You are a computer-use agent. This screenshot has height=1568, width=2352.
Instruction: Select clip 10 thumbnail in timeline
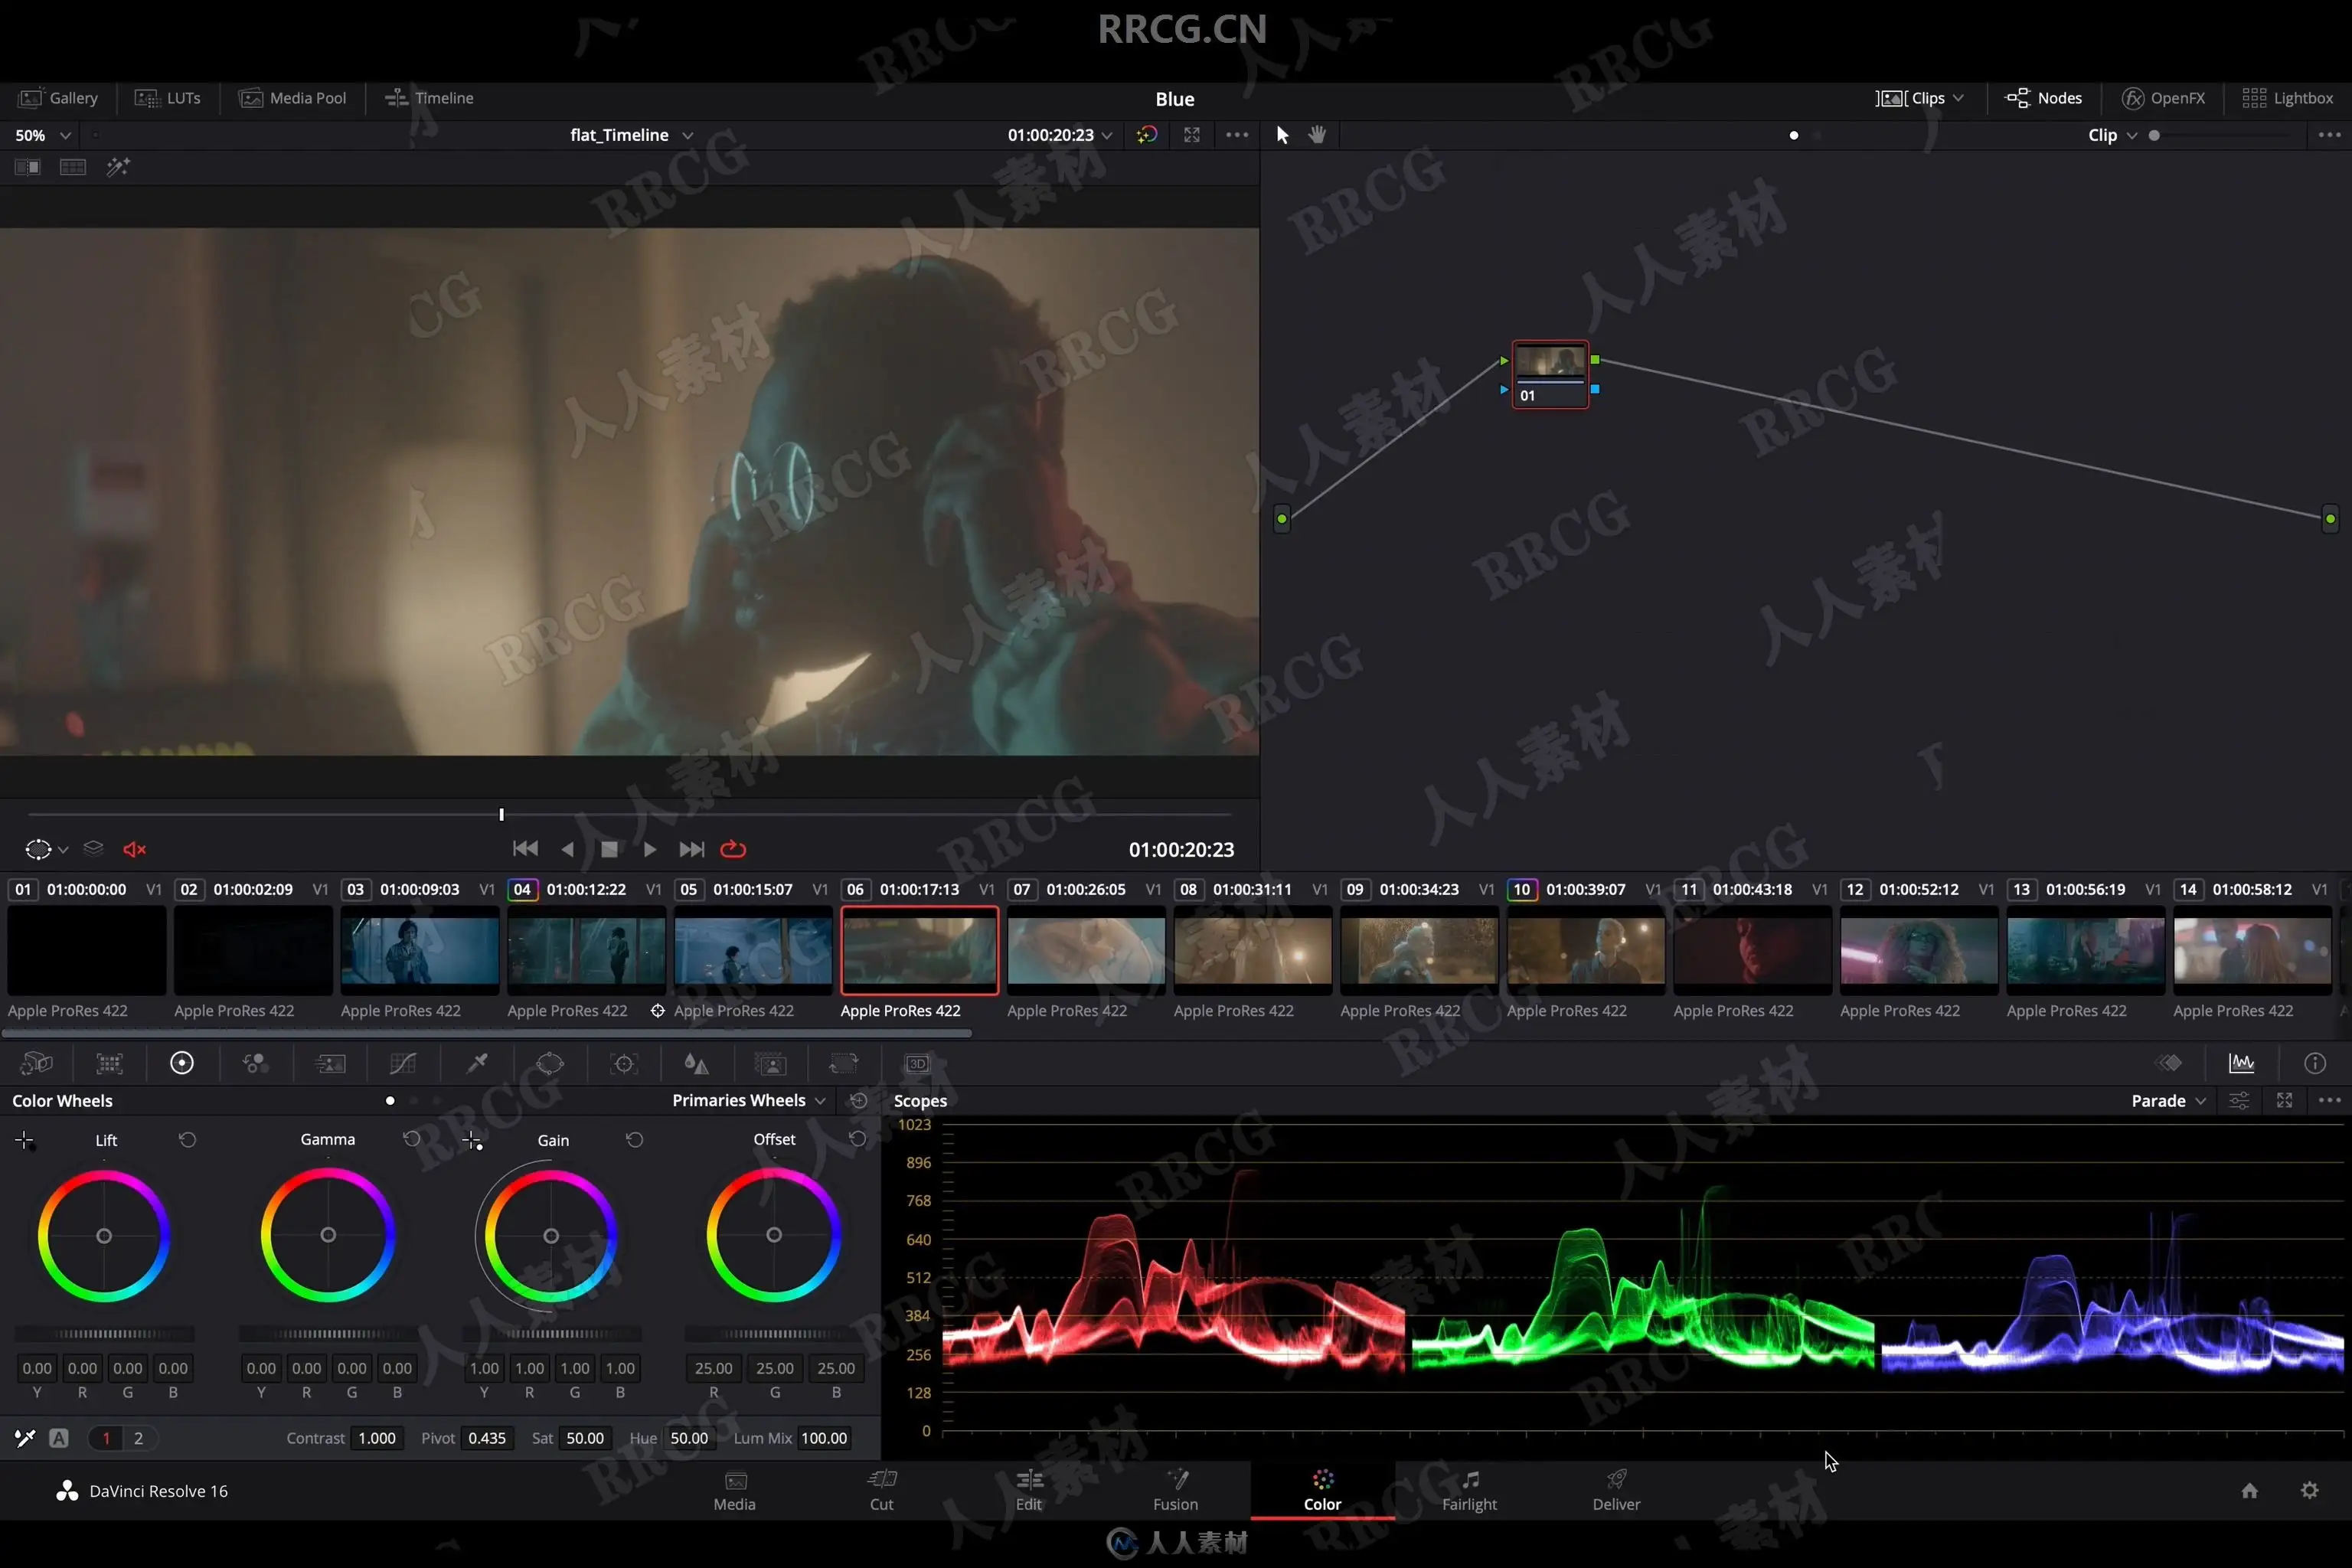(x=1585, y=949)
